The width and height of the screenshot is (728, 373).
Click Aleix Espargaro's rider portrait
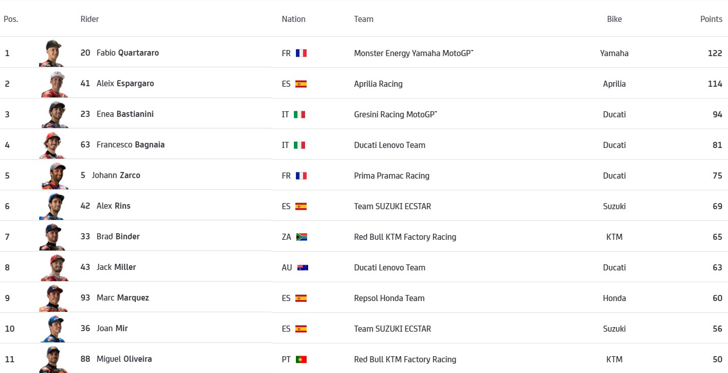point(54,84)
